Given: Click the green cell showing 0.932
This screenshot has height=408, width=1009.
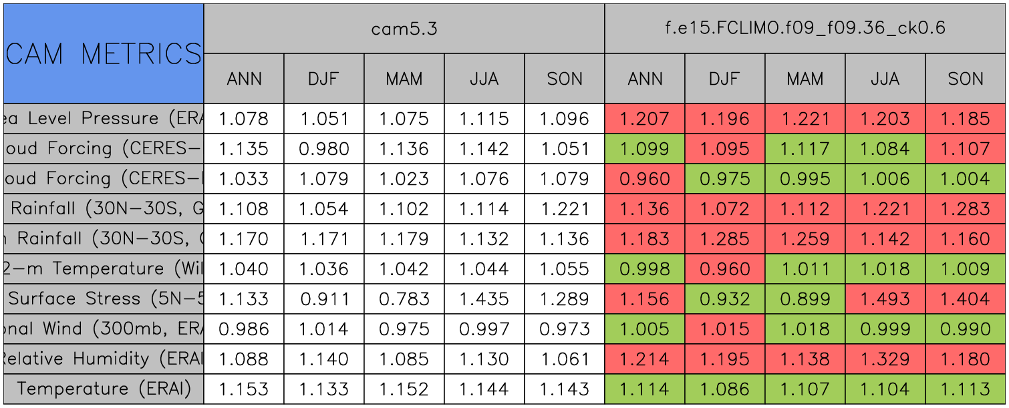Looking at the screenshot, I should click(725, 298).
